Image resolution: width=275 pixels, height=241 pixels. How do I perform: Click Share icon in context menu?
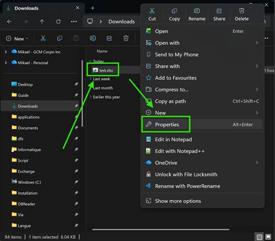point(219,11)
